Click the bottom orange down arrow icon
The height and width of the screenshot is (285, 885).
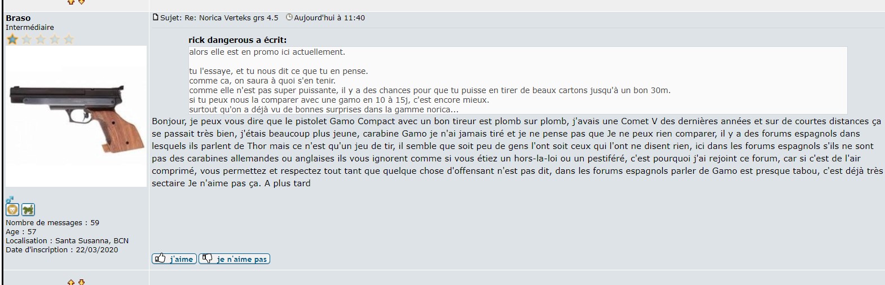coord(81,282)
